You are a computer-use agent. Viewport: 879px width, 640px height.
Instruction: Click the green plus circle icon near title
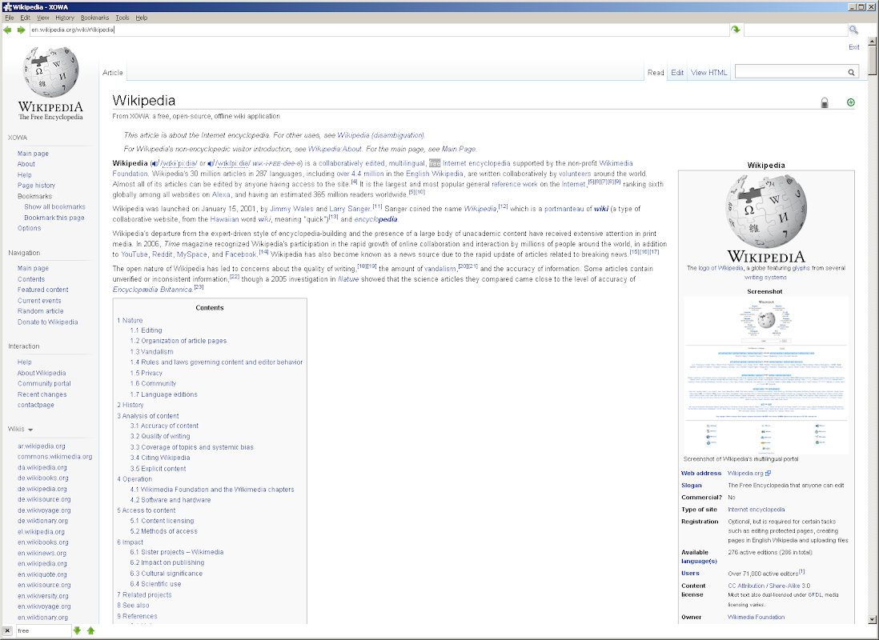pos(850,102)
